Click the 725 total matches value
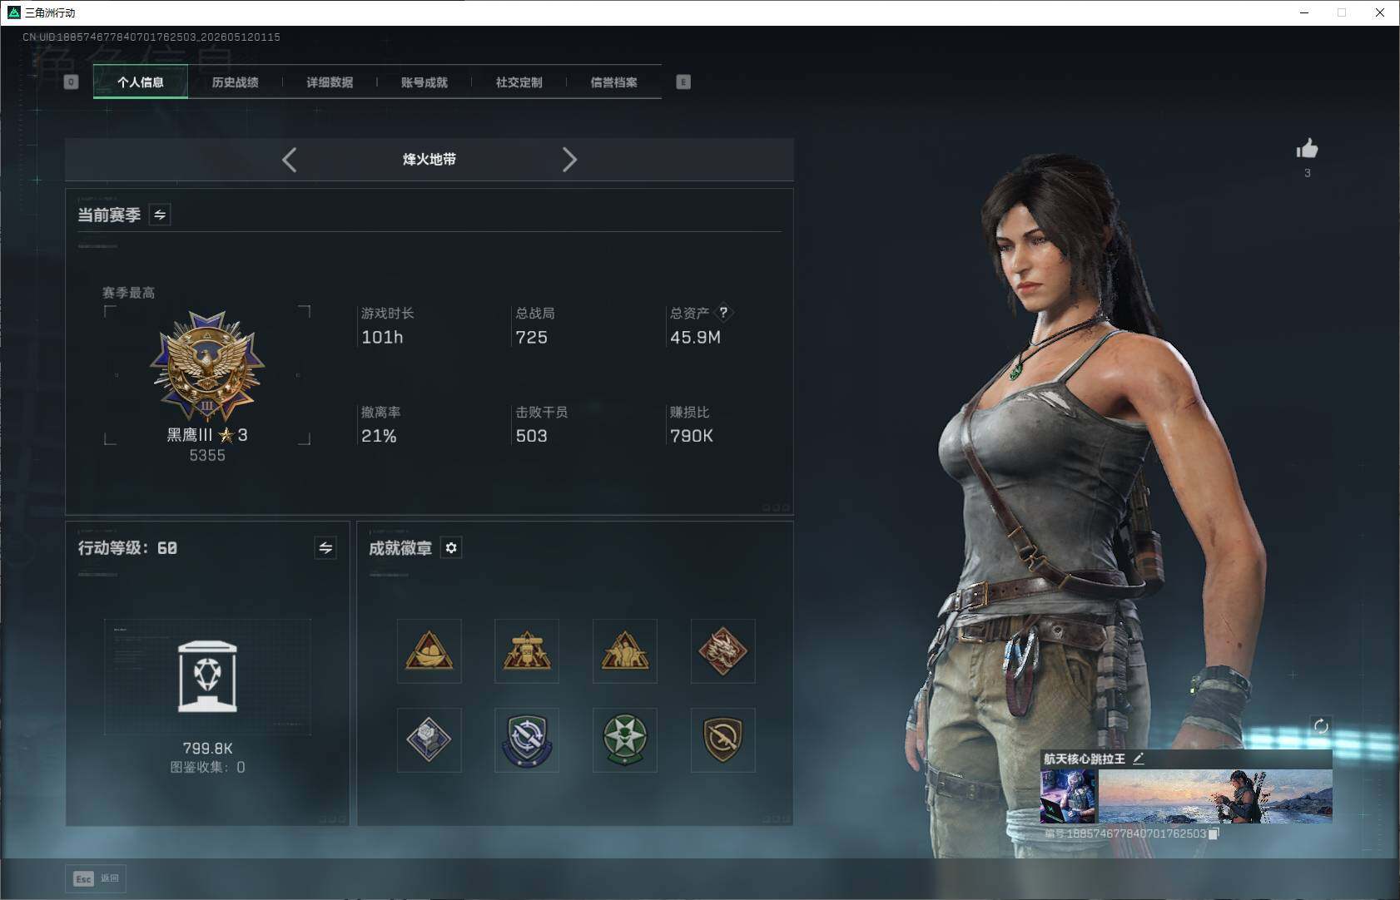This screenshot has height=900, width=1400. 532,338
